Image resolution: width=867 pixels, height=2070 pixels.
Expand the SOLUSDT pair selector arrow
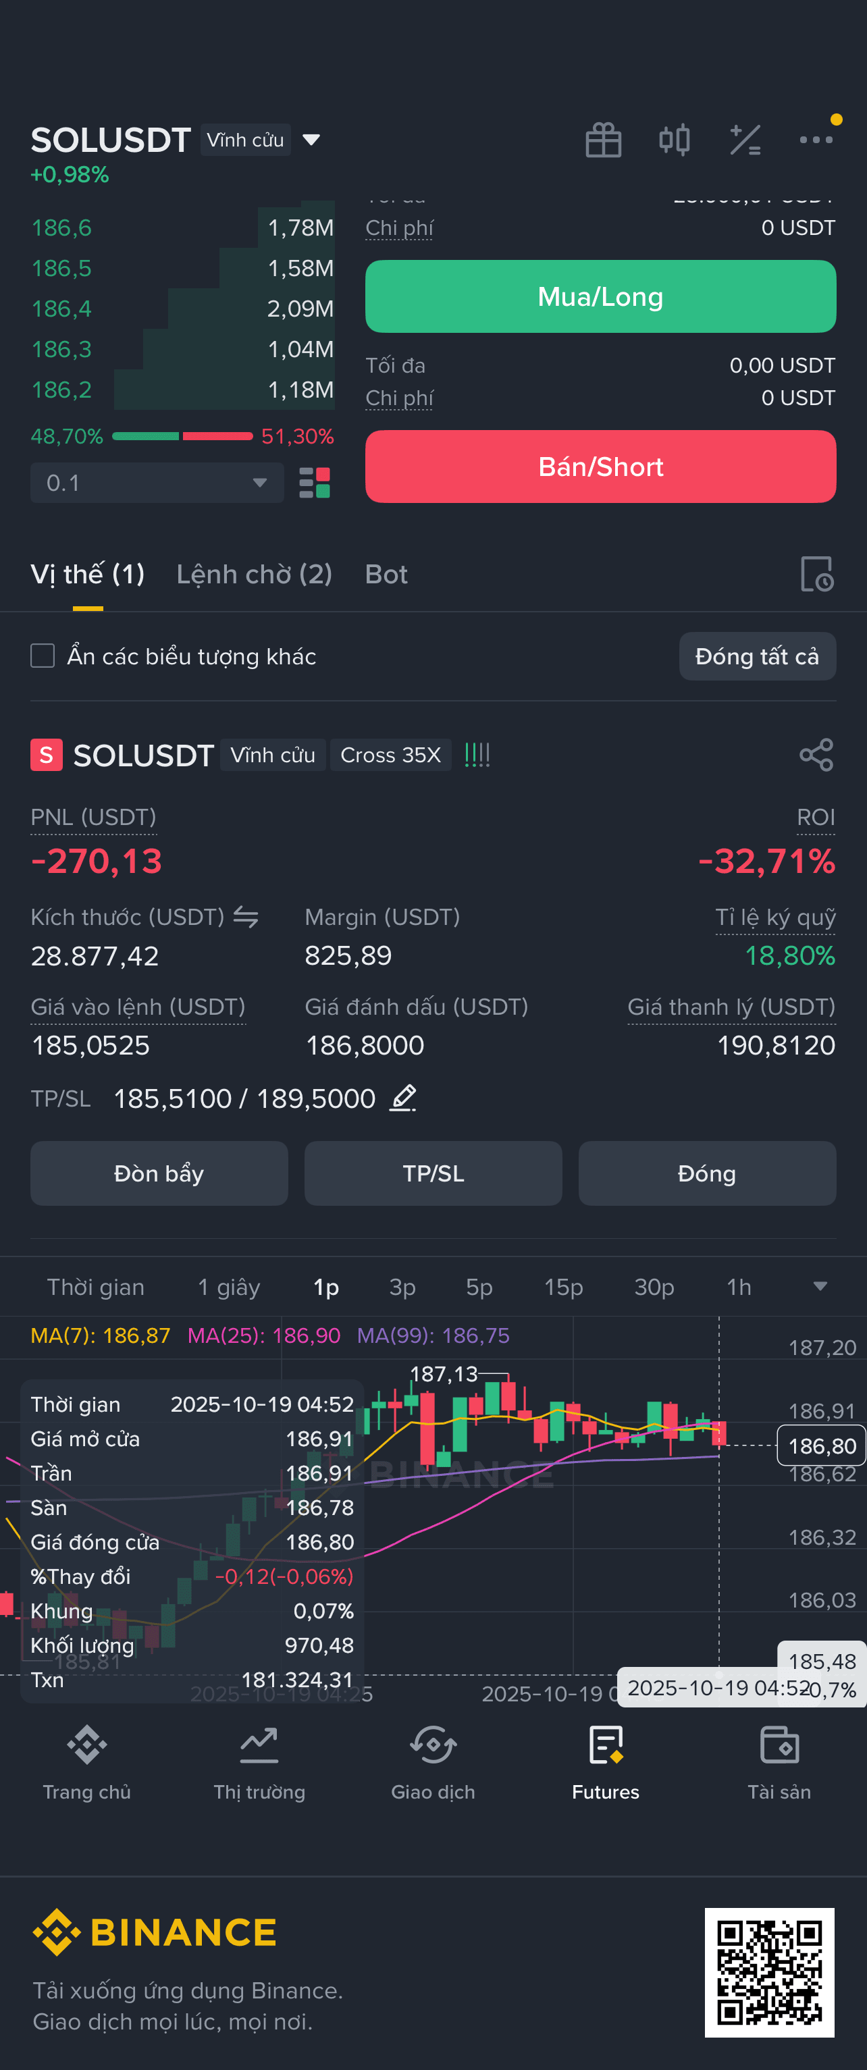pyautogui.click(x=311, y=140)
